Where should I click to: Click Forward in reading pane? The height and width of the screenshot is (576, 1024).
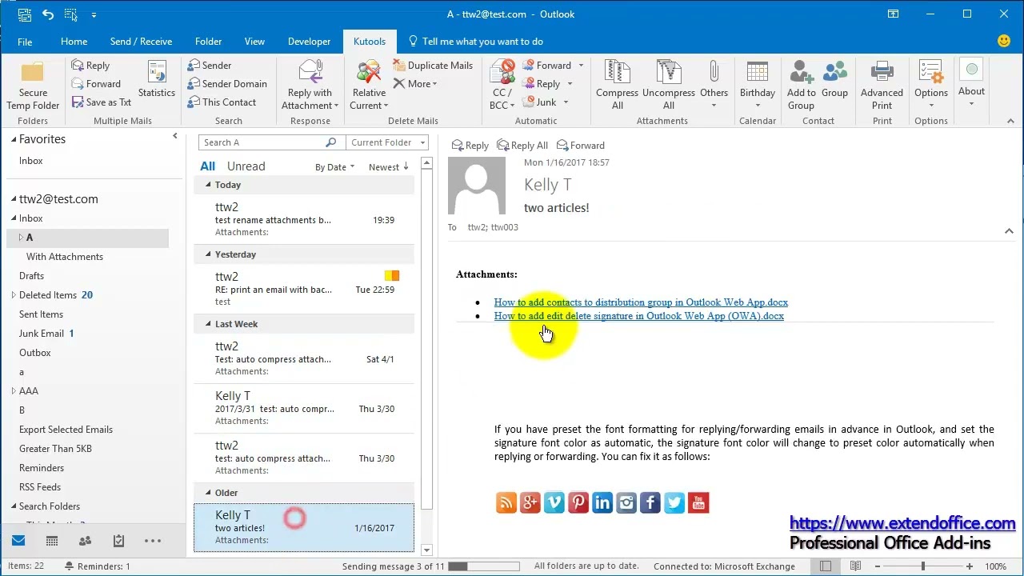[x=581, y=146]
